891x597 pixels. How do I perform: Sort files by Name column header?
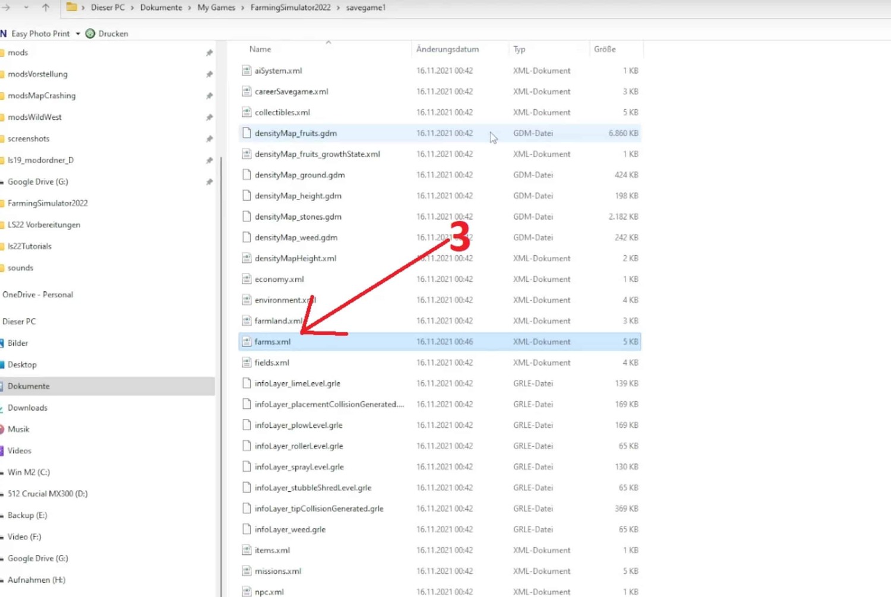260,49
